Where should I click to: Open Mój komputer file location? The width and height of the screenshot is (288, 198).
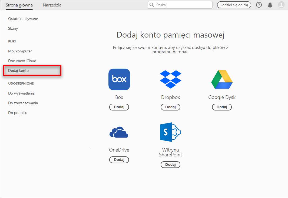tap(20, 51)
